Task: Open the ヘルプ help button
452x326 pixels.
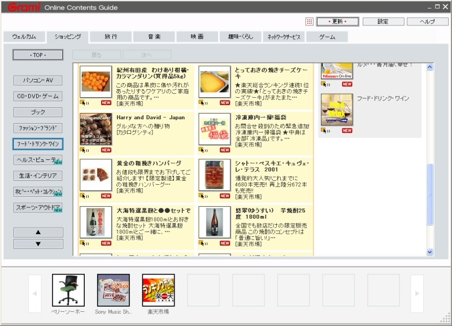Action: coord(427,21)
